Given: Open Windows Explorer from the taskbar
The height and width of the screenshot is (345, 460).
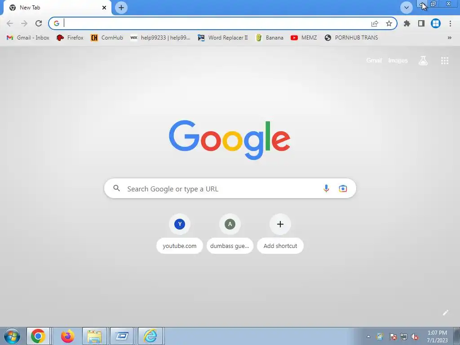Looking at the screenshot, I should [x=94, y=336].
